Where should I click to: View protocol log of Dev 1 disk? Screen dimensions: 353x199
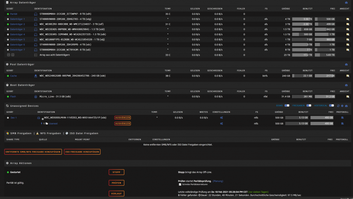coord(342,118)
